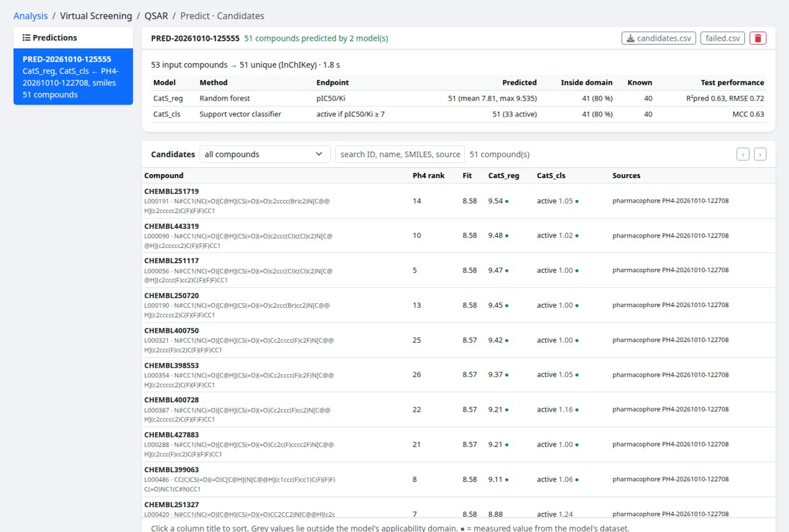The height and width of the screenshot is (532, 789).
Task: Go to next candidates page arrow
Action: 760,155
